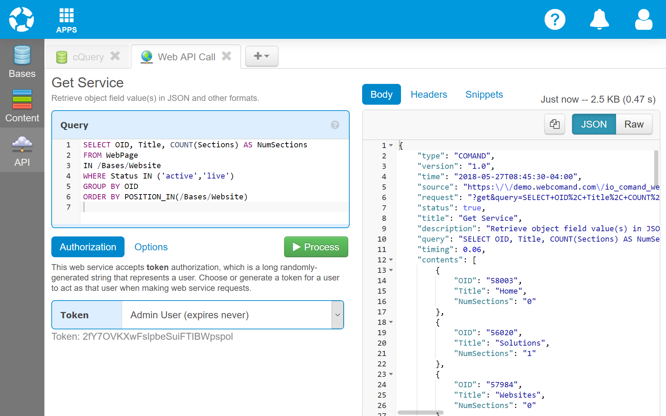Click the green Process button

point(316,247)
